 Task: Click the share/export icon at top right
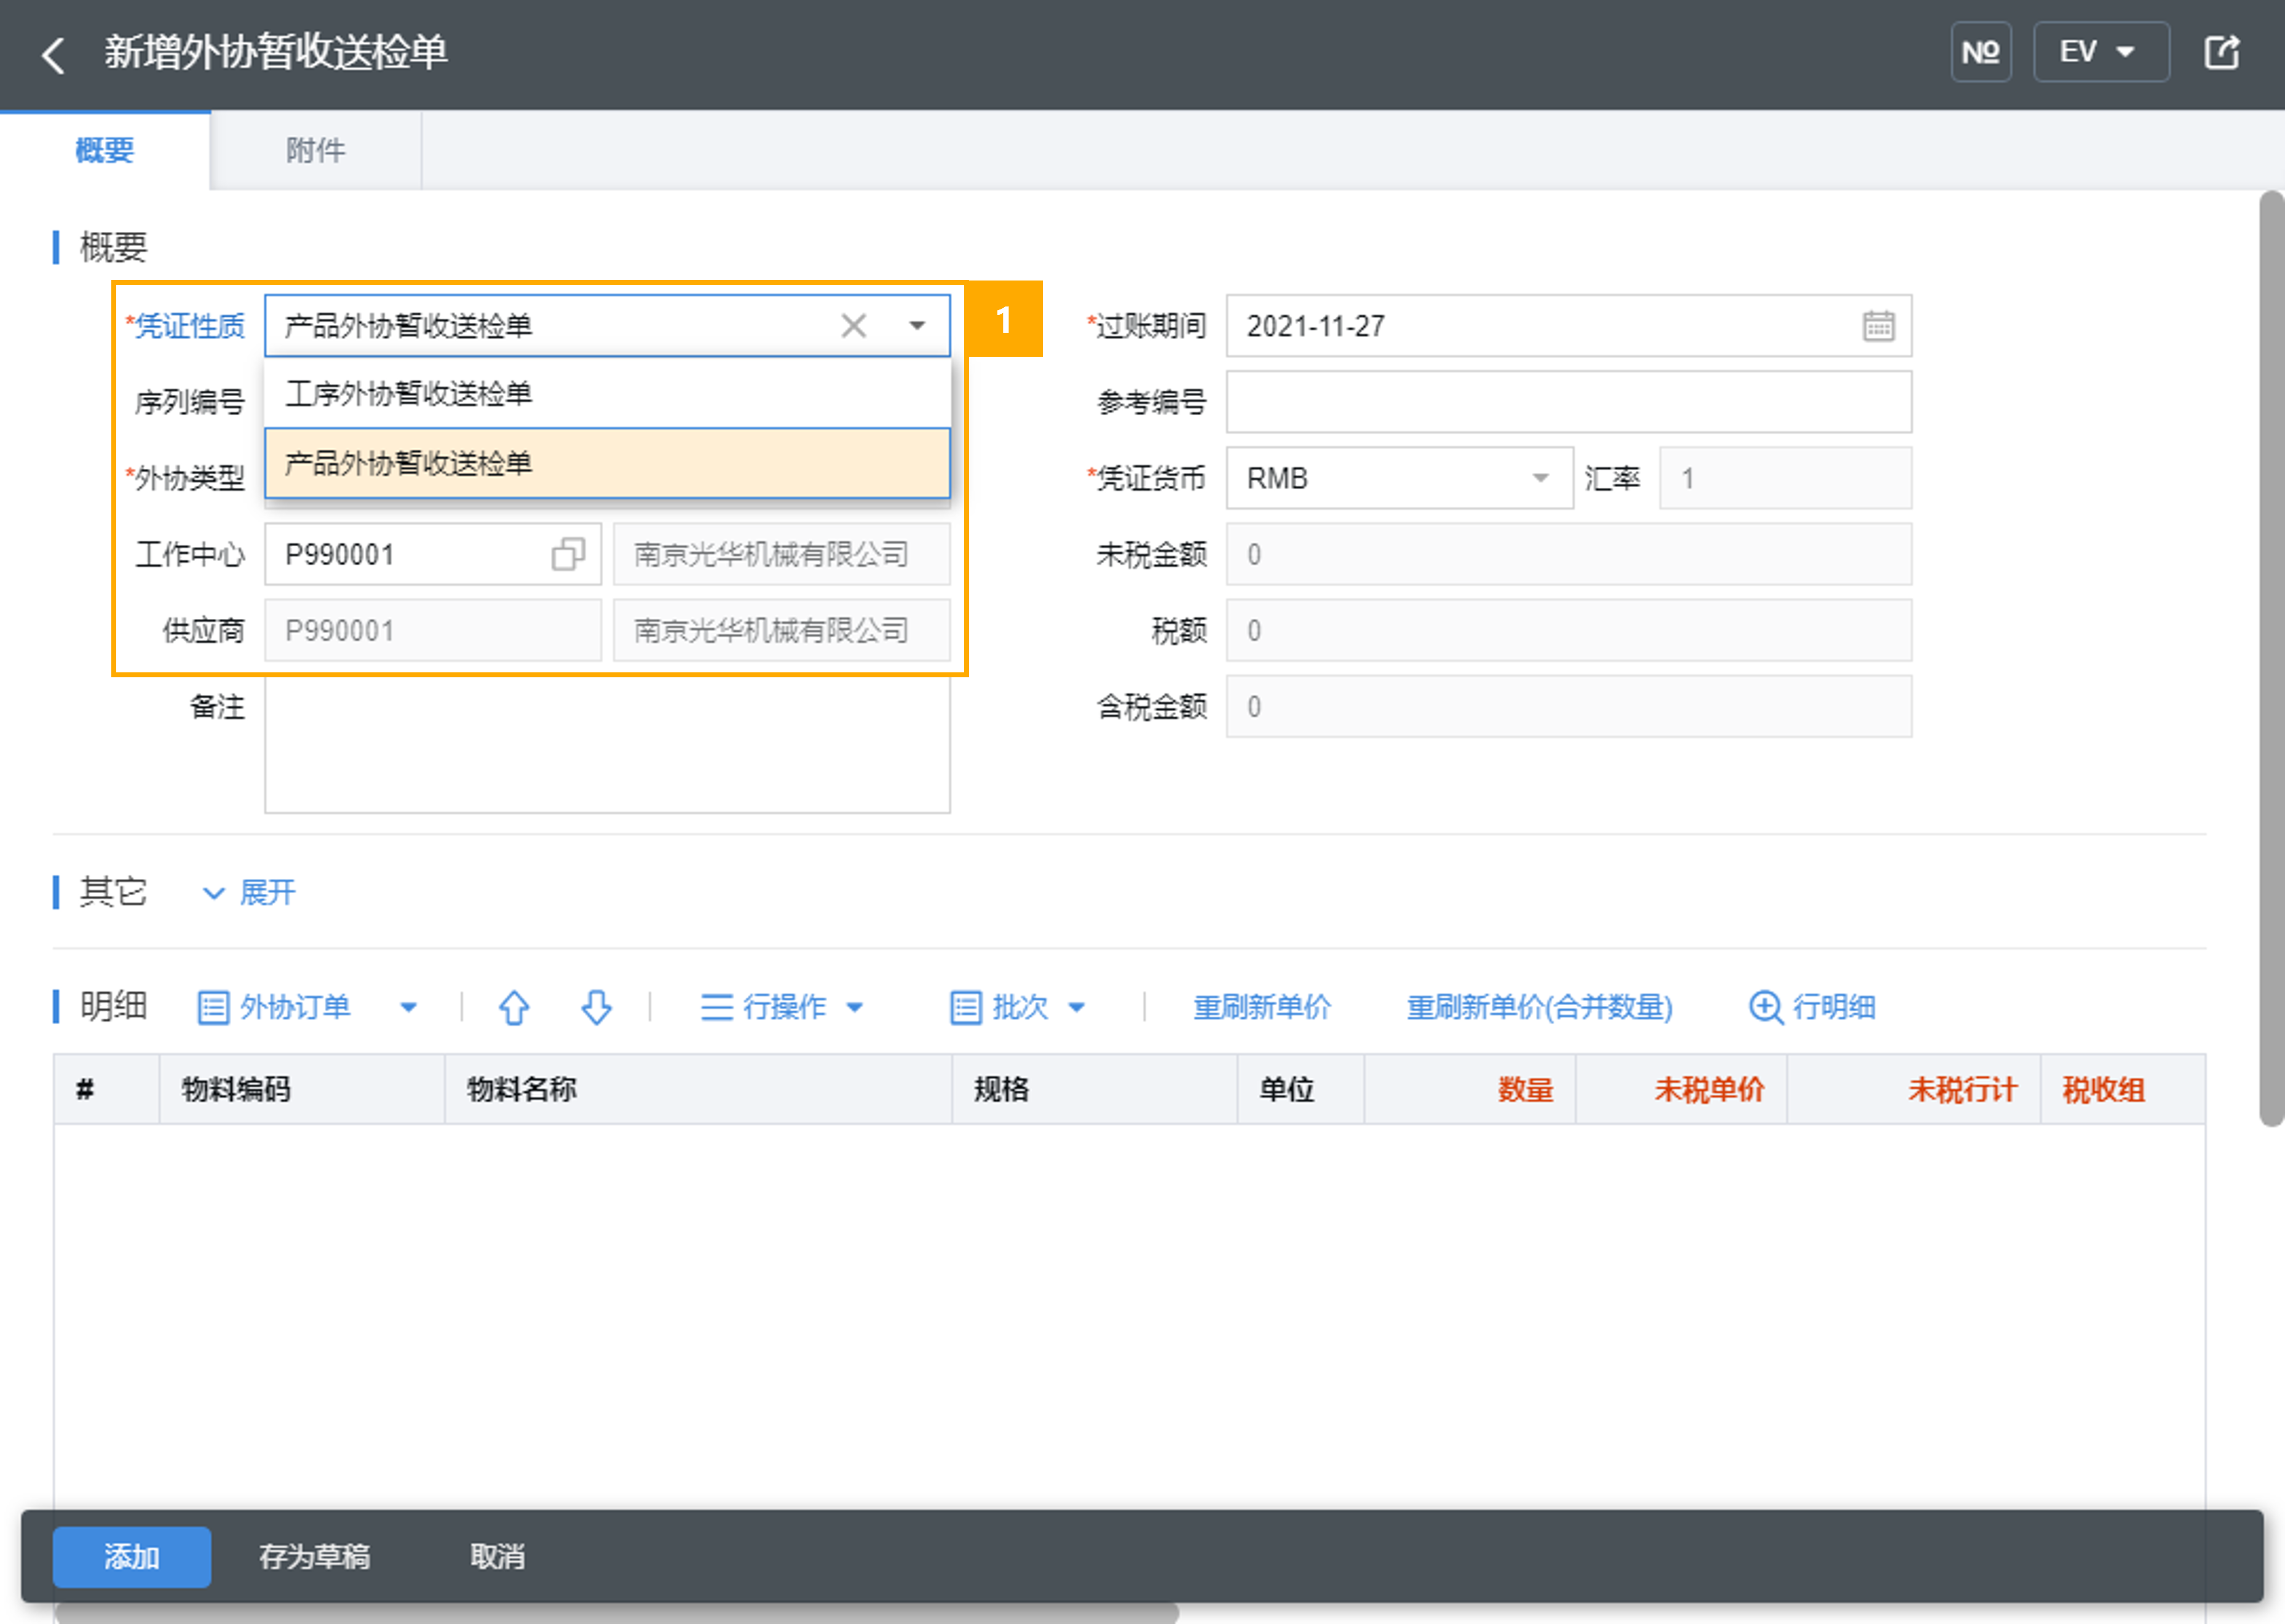2222,52
